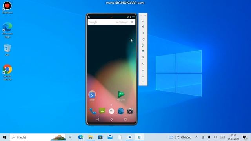Open the Phone dialer app in the dock
Screen dimensions: 251x141
pyautogui.click(x=93, y=111)
